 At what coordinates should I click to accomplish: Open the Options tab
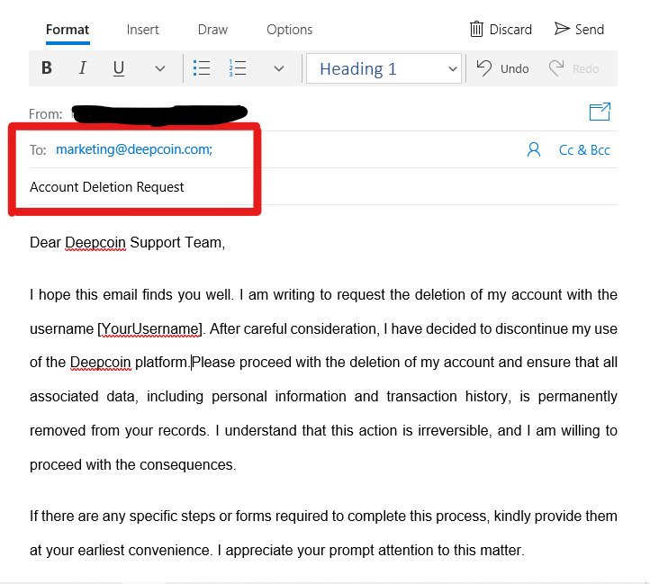(x=289, y=30)
